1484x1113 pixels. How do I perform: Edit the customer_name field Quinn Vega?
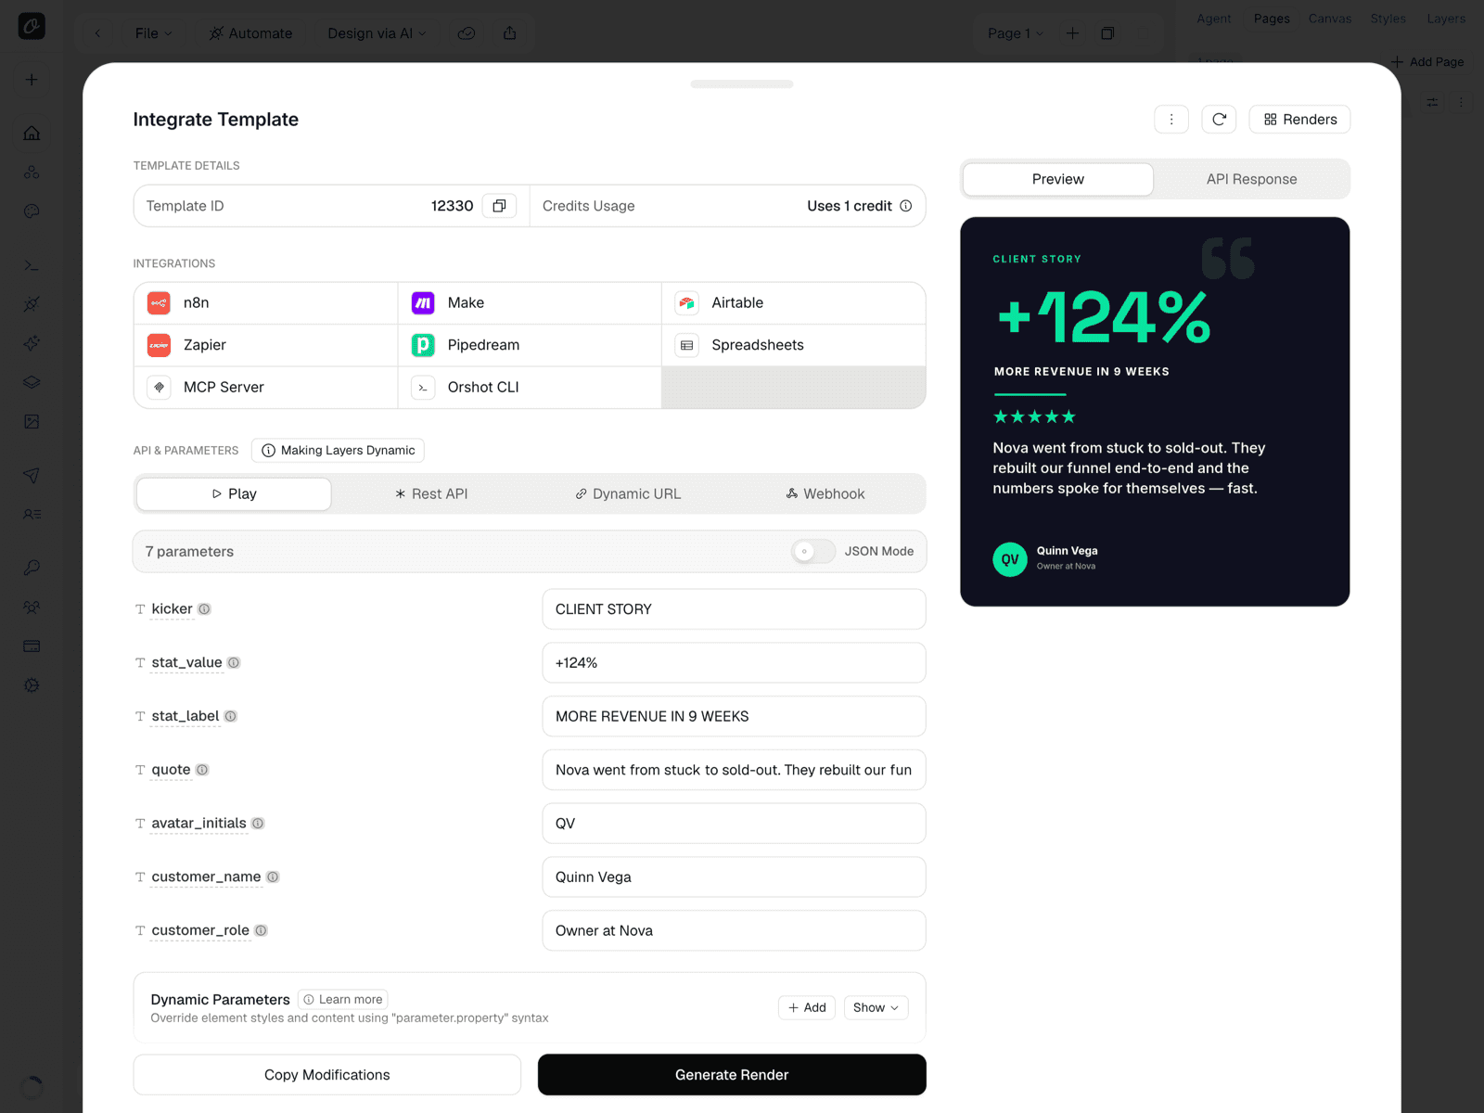[x=734, y=877]
